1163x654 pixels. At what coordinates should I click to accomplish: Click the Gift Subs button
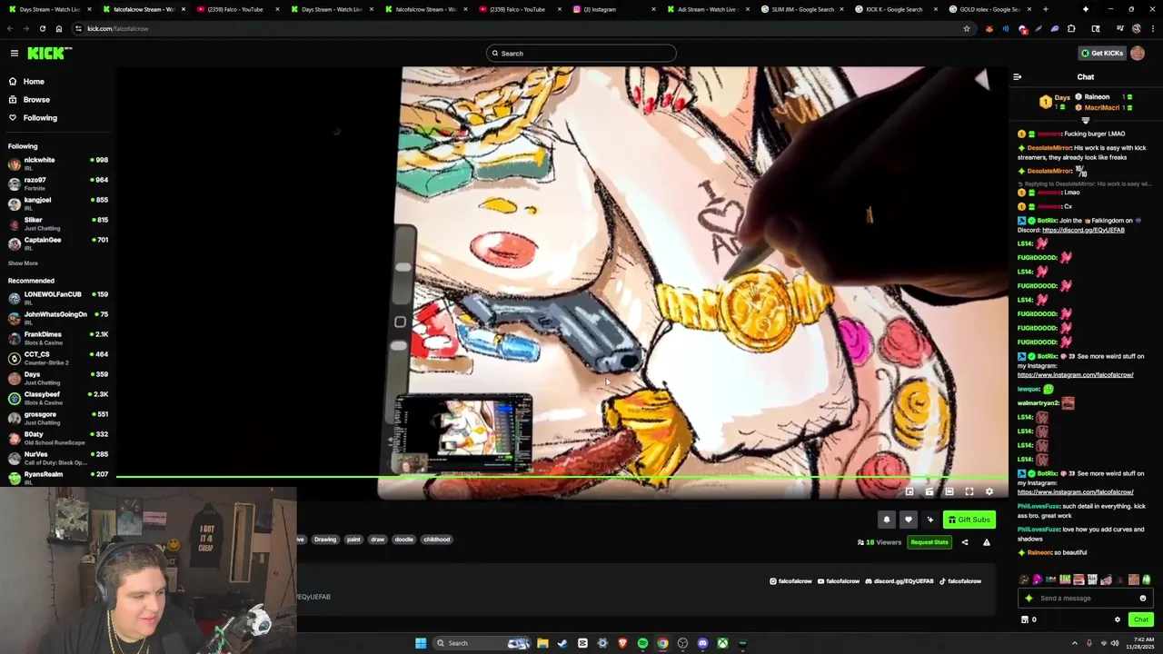coord(969,520)
